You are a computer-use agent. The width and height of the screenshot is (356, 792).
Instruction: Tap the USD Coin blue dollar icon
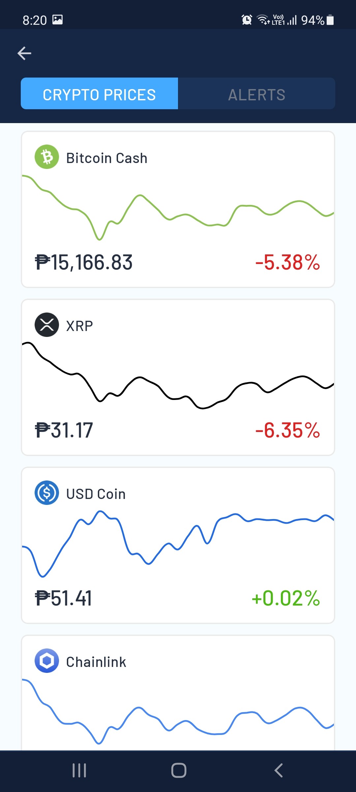(47, 493)
